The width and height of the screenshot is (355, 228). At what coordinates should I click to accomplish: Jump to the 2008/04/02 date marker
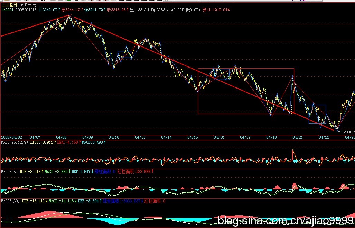11,137
